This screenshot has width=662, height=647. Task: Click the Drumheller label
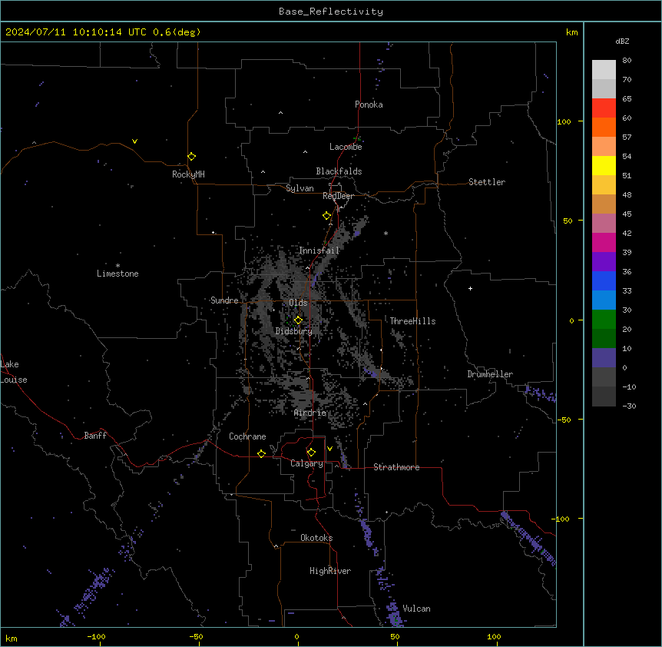tap(490, 374)
